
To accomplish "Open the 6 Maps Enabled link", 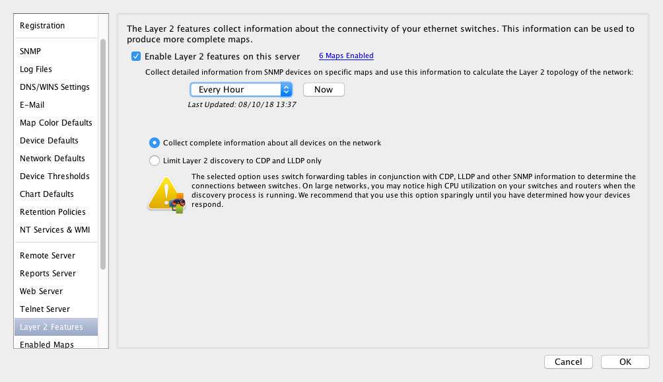I will [x=346, y=56].
